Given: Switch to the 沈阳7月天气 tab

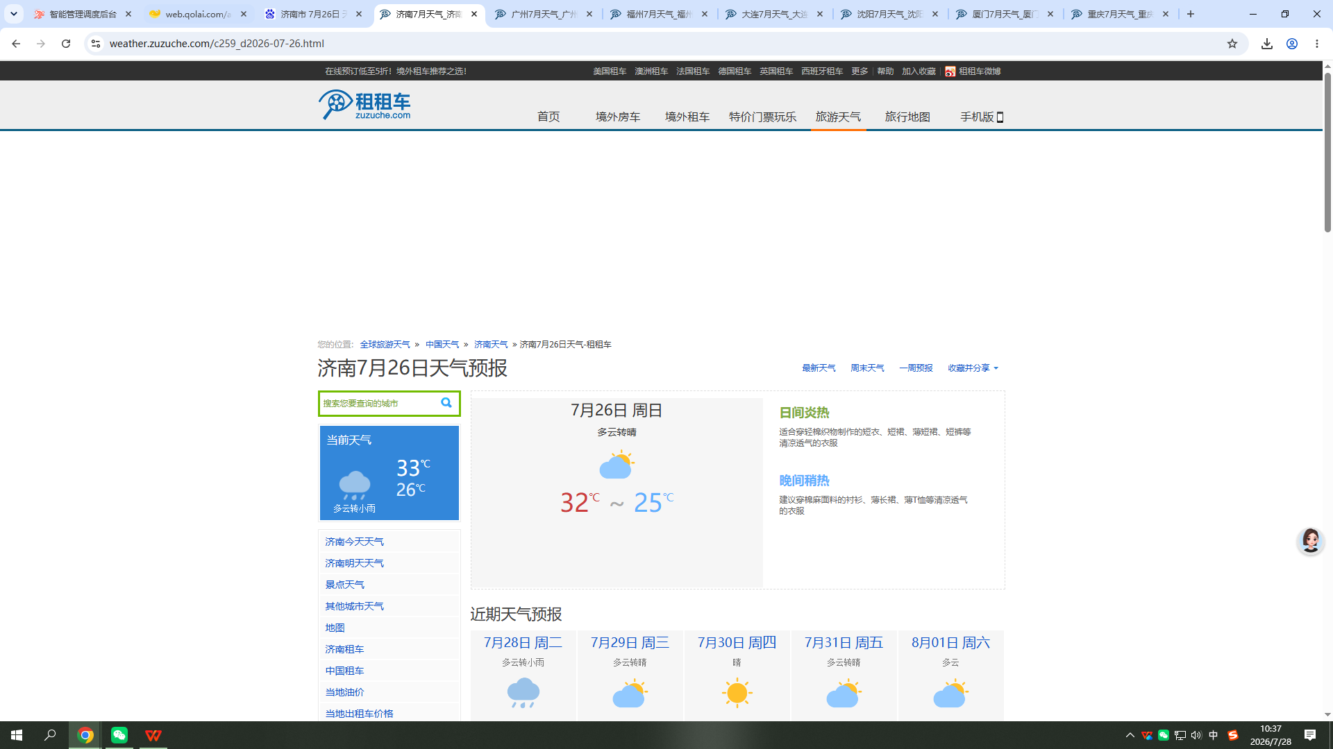Looking at the screenshot, I should (890, 14).
